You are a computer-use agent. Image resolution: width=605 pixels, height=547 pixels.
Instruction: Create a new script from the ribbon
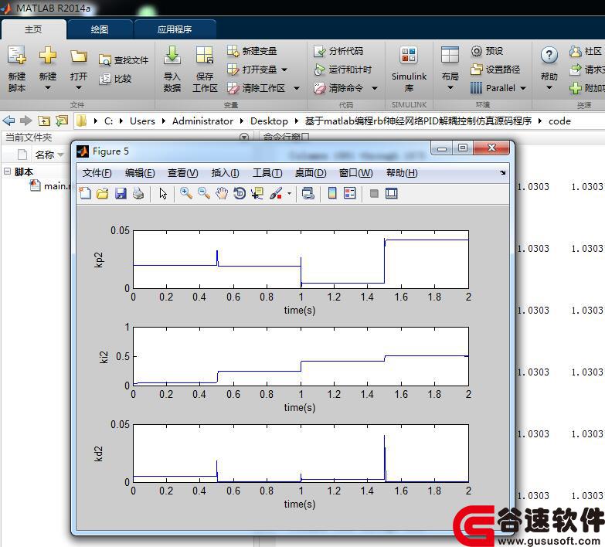17,69
